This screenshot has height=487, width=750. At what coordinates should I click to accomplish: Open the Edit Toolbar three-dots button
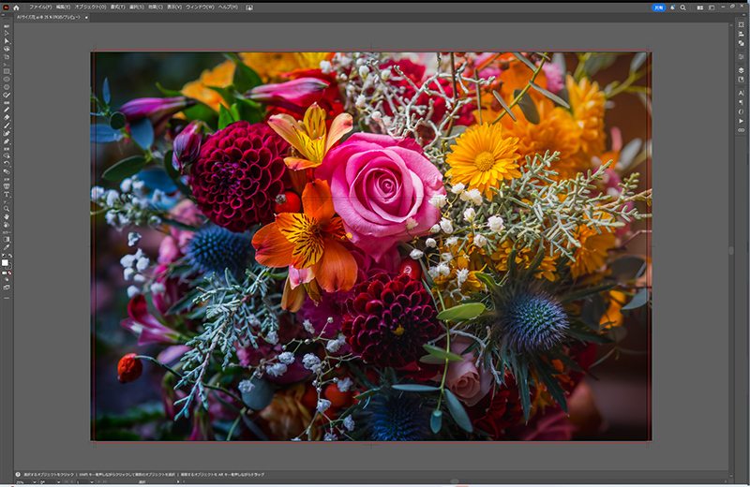click(x=7, y=298)
